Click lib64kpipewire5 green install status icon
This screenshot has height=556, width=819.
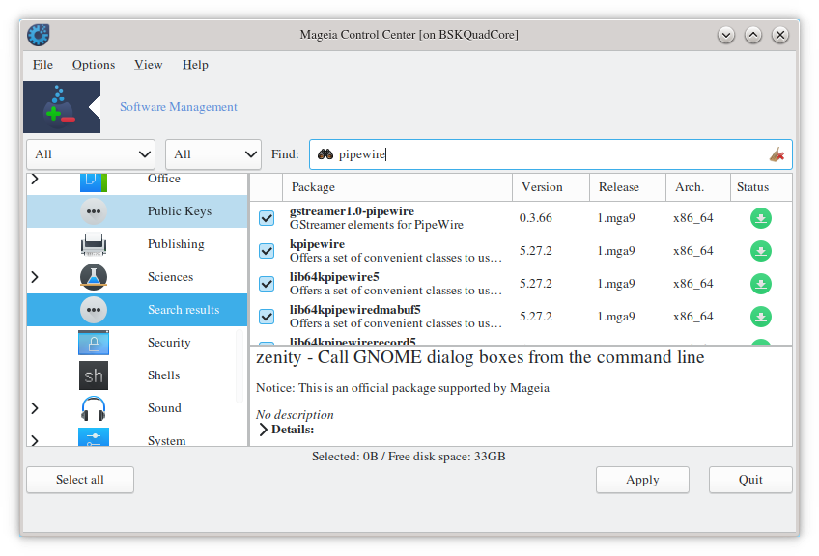(x=761, y=284)
